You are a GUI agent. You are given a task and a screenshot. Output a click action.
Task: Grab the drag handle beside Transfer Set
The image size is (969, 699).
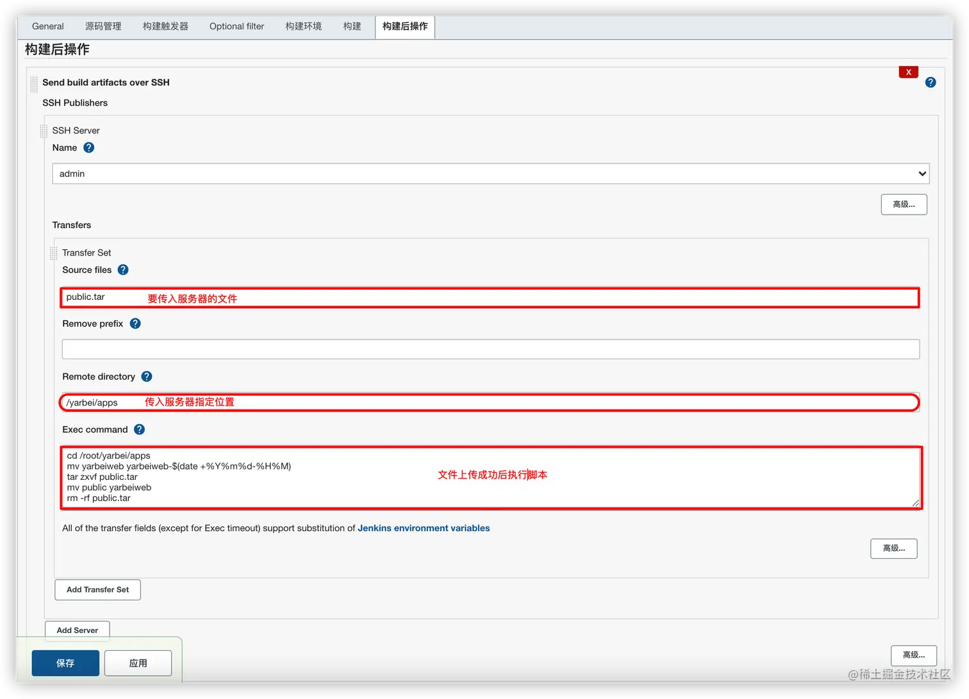click(x=53, y=253)
